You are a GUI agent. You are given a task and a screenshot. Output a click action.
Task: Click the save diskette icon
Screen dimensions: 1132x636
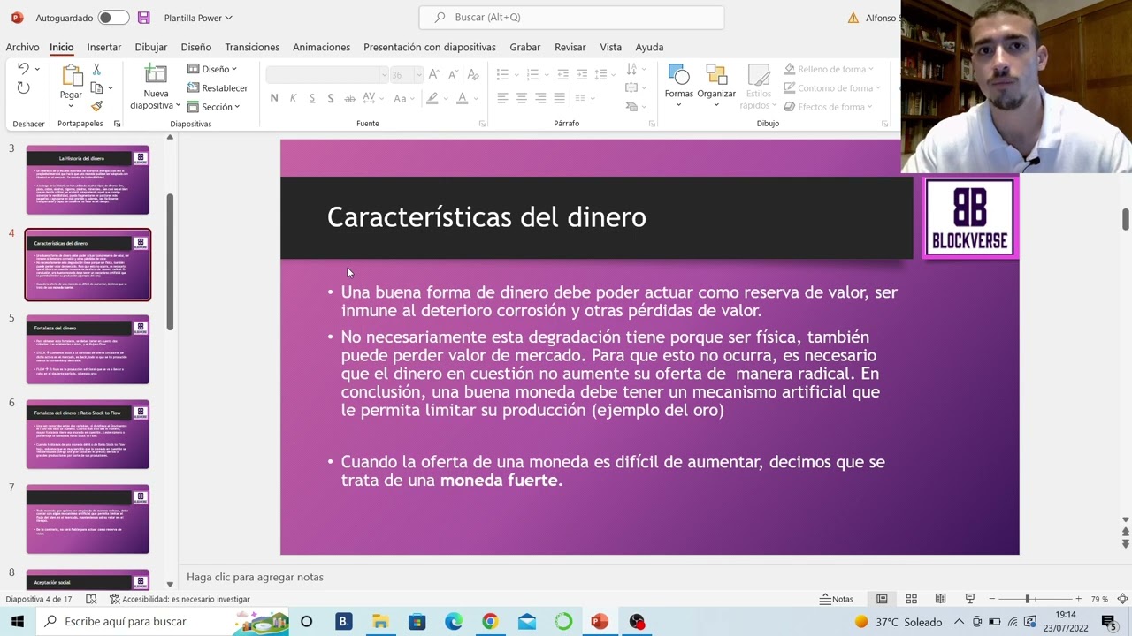pyautogui.click(x=144, y=18)
